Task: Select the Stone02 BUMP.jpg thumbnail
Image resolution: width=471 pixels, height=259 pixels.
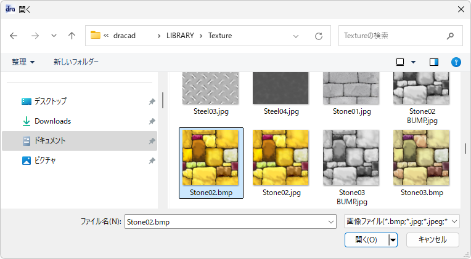Action: click(x=422, y=88)
